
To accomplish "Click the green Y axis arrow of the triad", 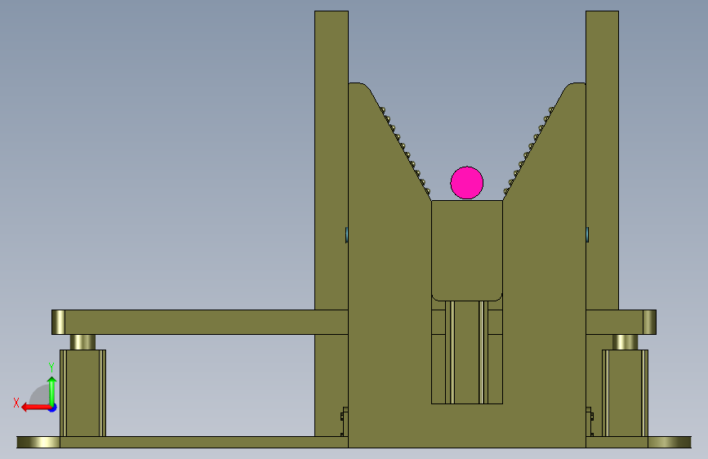I will 52,390.
